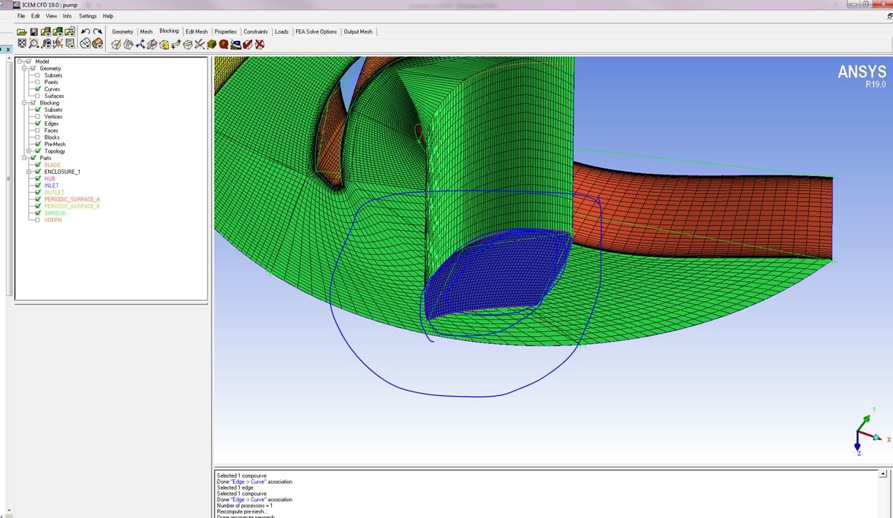Click the Zoom magnifier icon
Viewport: 893px width, 518px height.
(x=34, y=44)
